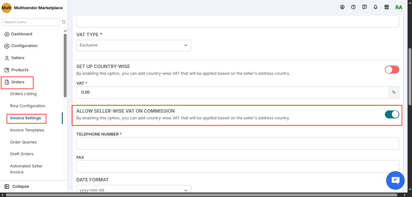The image size is (412, 197).
Task: Click the Fax input field
Action: click(x=238, y=166)
